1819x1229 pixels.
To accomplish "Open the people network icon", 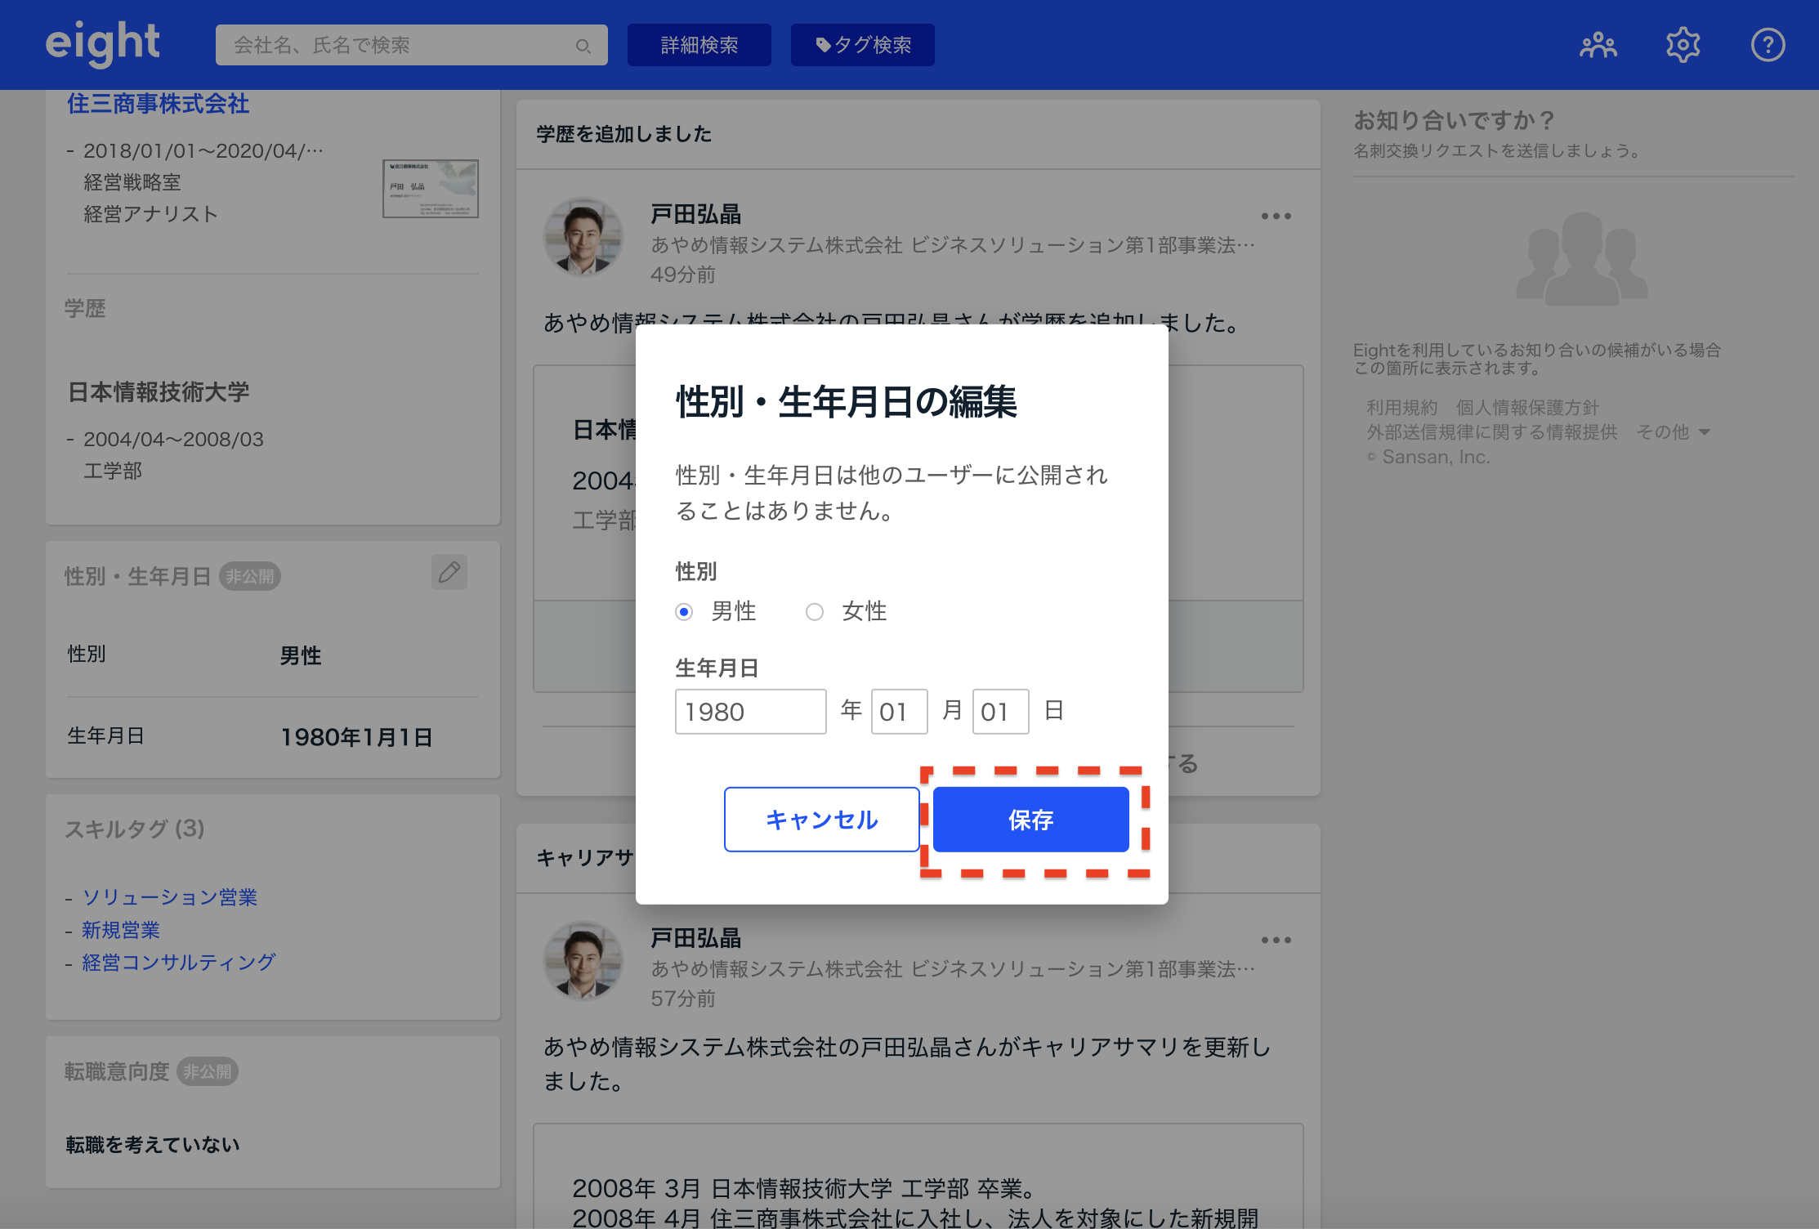I will 1598,45.
